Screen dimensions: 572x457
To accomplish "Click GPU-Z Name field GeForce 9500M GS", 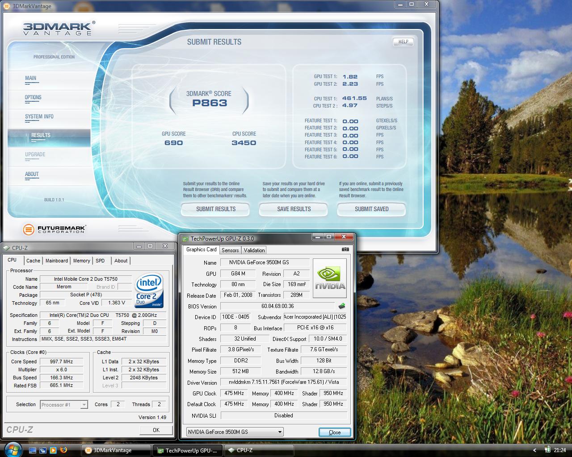I will coord(265,262).
